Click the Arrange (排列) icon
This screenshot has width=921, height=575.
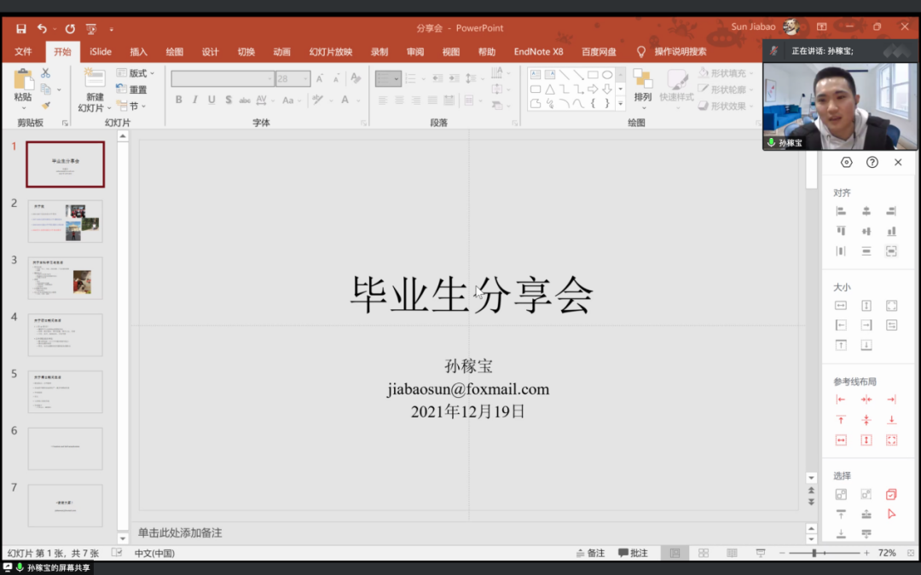pos(643,82)
